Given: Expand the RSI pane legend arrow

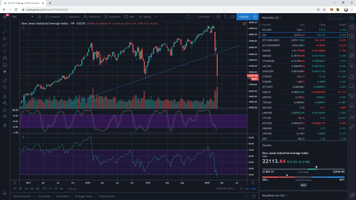Looking at the screenshot, I should 23,137.
